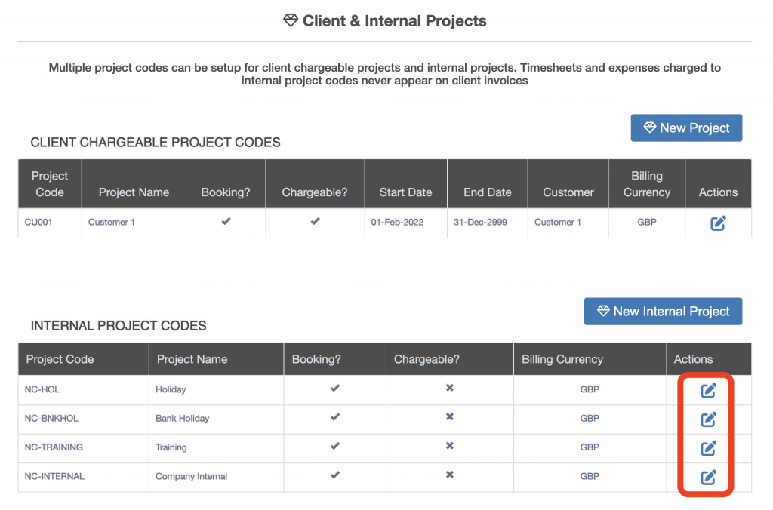Viewport: 773px width, 510px height.
Task: Click the Booking checkmark for CU001
Action: click(x=225, y=222)
